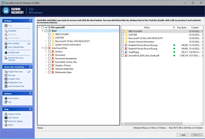The image size is (205, 139).
Task: Open Scan options
Action: tap(13, 98)
